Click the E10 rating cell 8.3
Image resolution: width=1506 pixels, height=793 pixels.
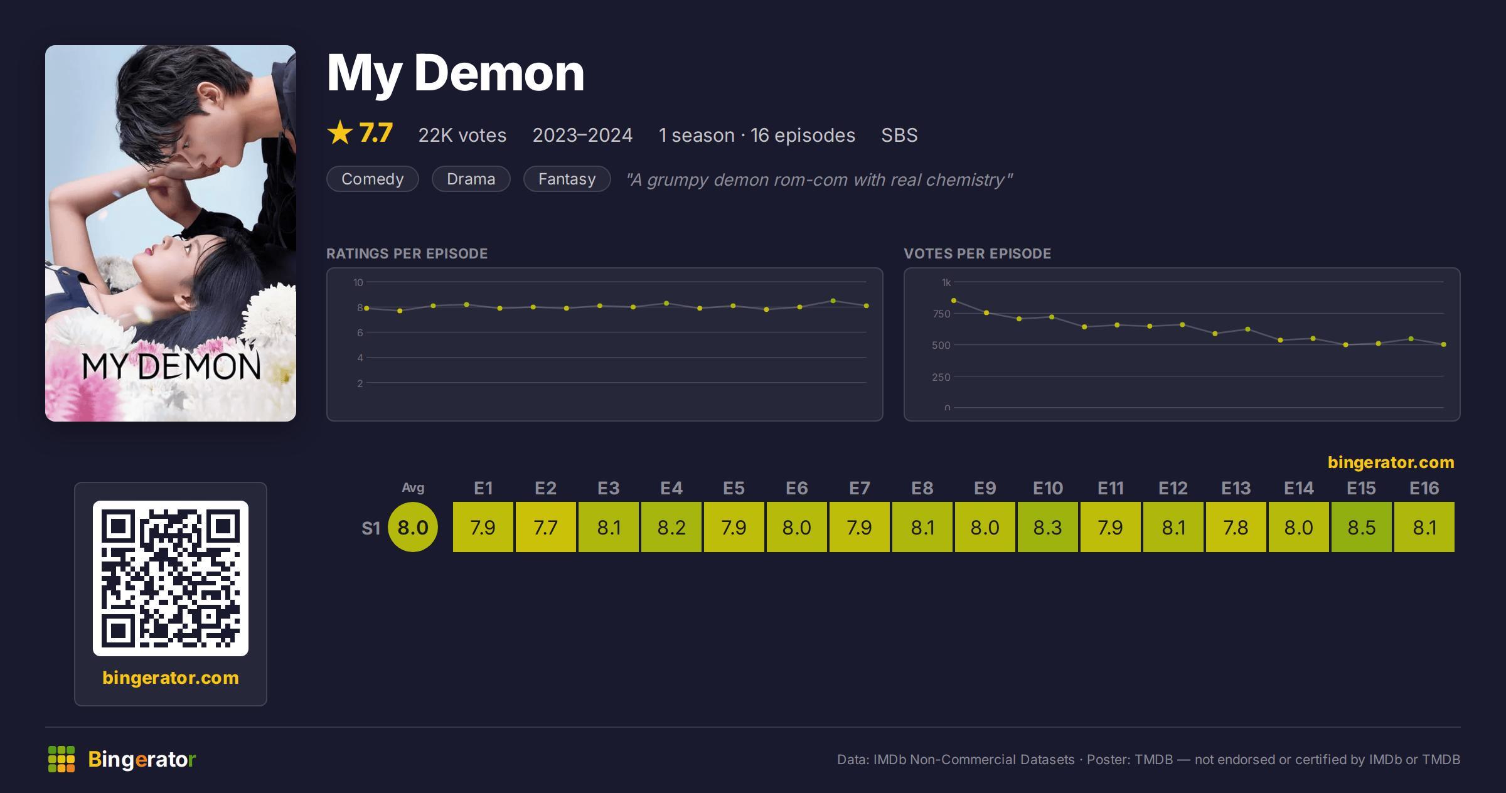click(1048, 527)
